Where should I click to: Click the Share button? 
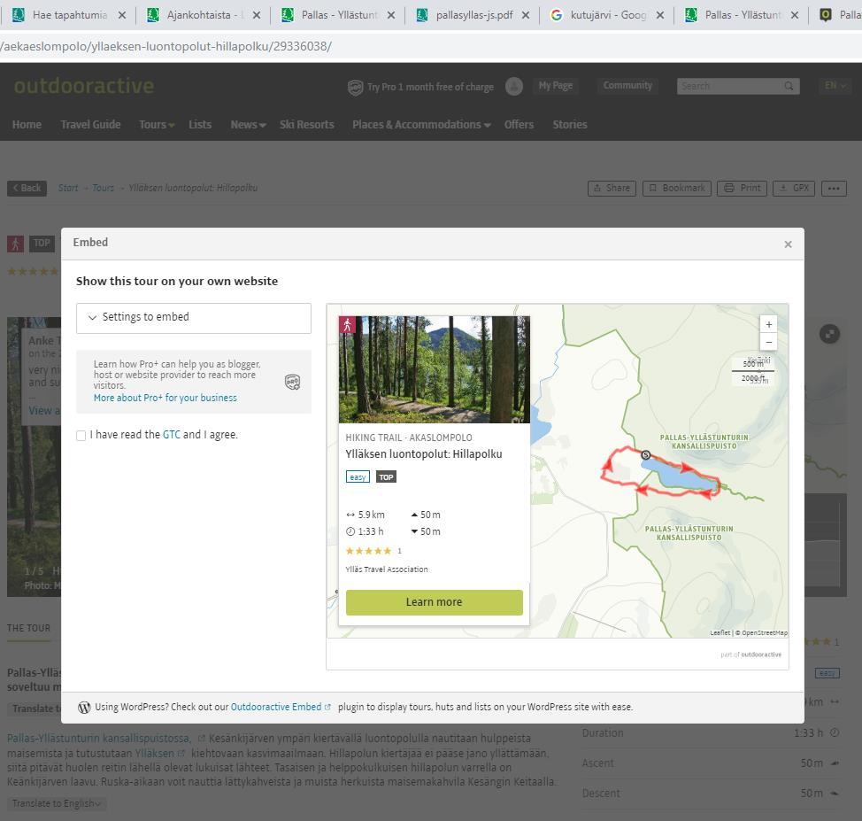(x=612, y=188)
